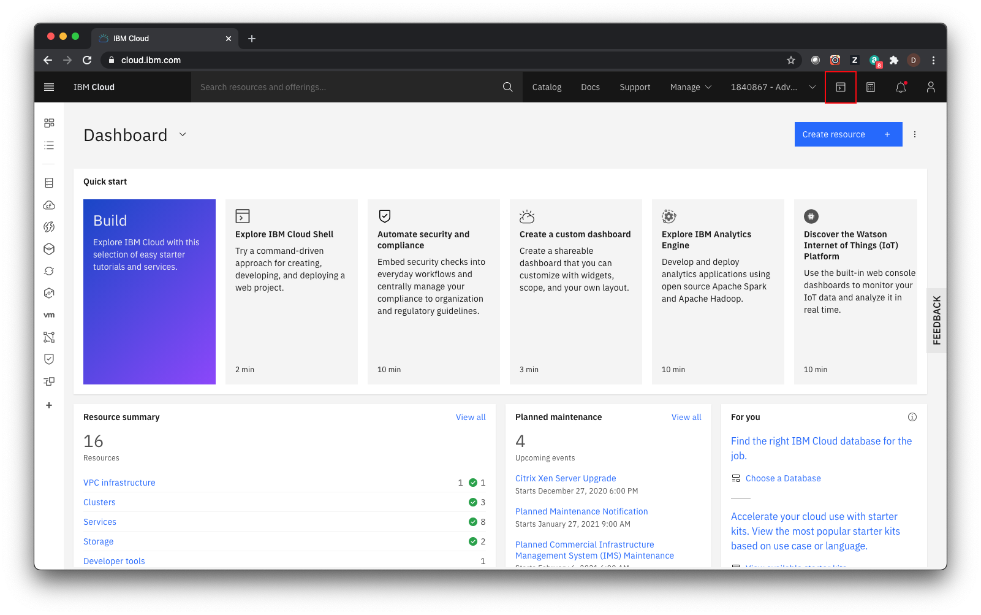
Task: Click the Create resource button
Action: pos(848,134)
